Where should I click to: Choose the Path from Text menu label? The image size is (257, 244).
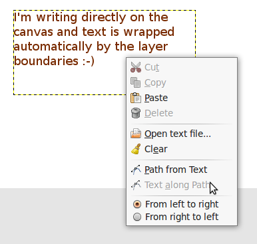pyautogui.click(x=176, y=170)
